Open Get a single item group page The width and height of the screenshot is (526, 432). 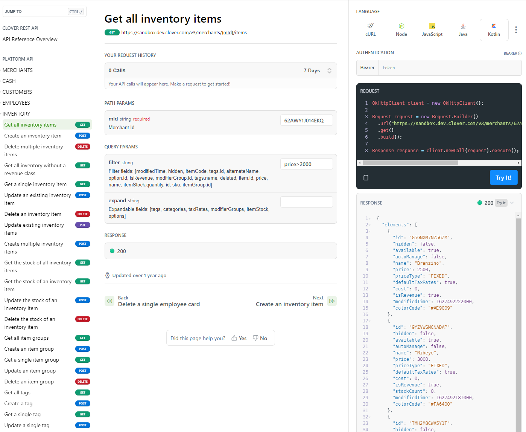tap(32, 360)
